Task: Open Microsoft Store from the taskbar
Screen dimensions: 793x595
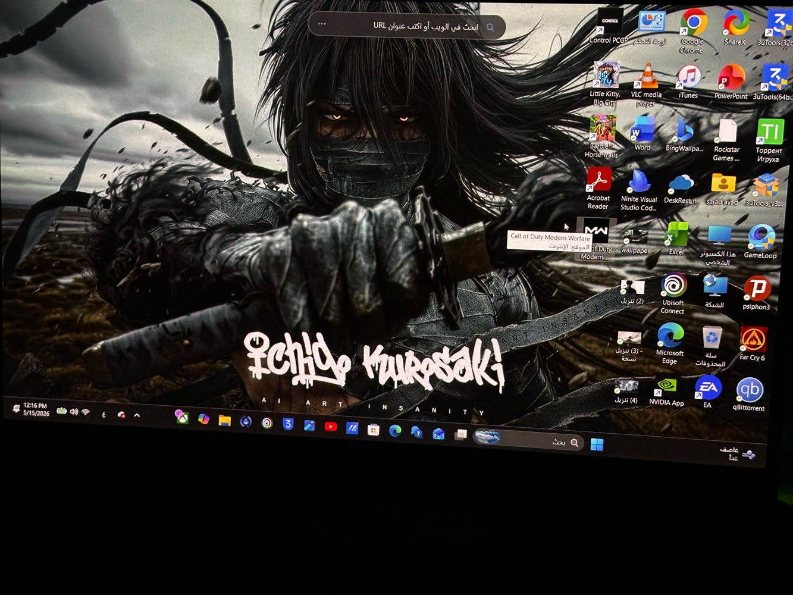Action: tap(373, 430)
